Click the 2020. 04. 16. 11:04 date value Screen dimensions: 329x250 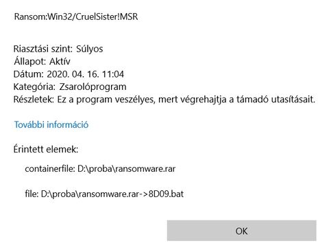[x=86, y=74]
